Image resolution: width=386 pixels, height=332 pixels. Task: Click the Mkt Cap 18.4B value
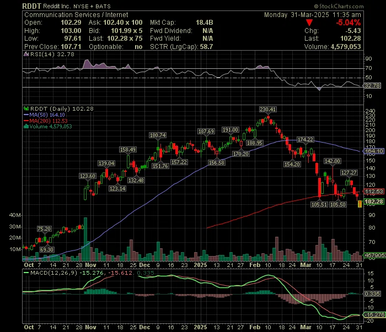(x=205, y=23)
